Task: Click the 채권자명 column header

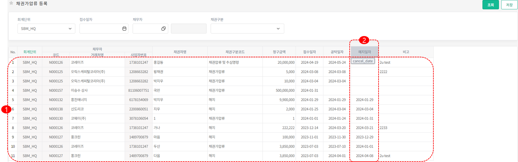Action: [x=180, y=52]
